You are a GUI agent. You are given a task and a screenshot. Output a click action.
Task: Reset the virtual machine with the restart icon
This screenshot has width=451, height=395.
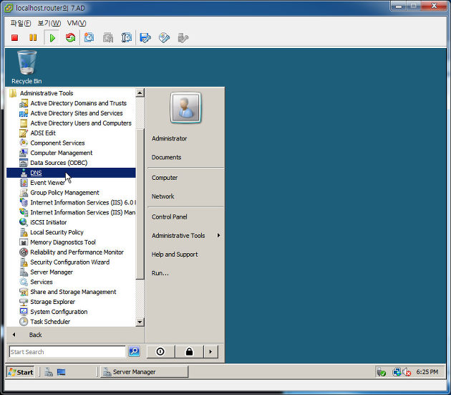pyautogui.click(x=70, y=38)
